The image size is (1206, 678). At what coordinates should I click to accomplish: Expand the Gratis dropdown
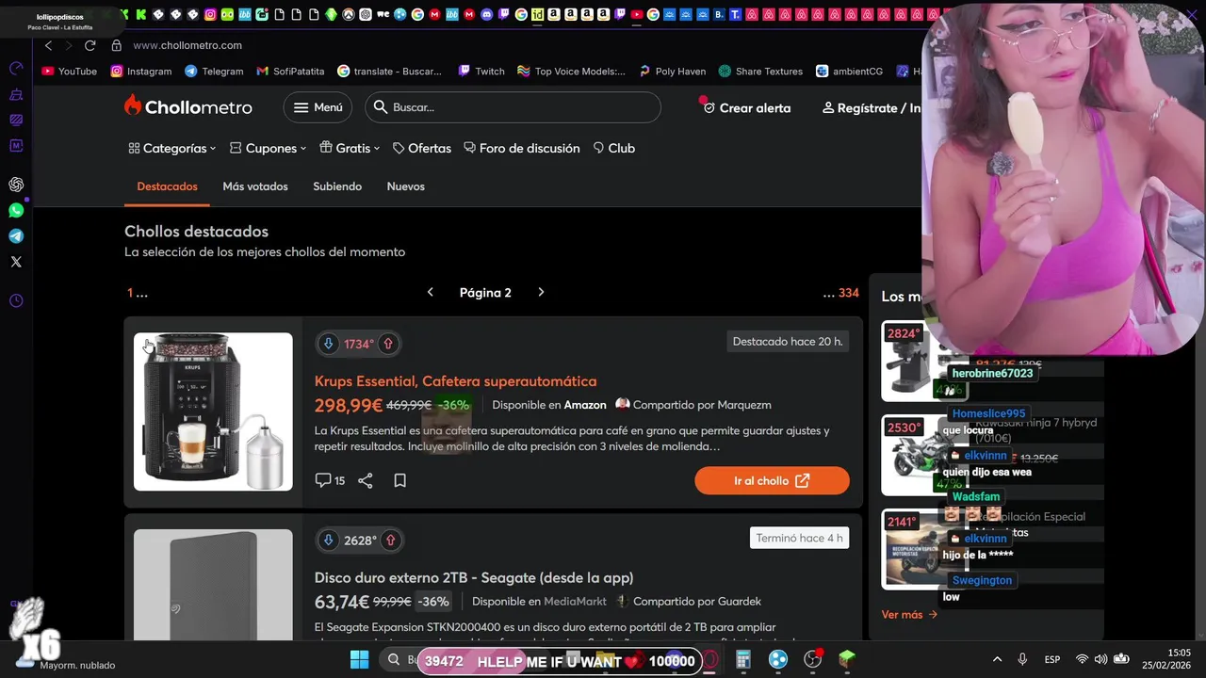coord(350,148)
